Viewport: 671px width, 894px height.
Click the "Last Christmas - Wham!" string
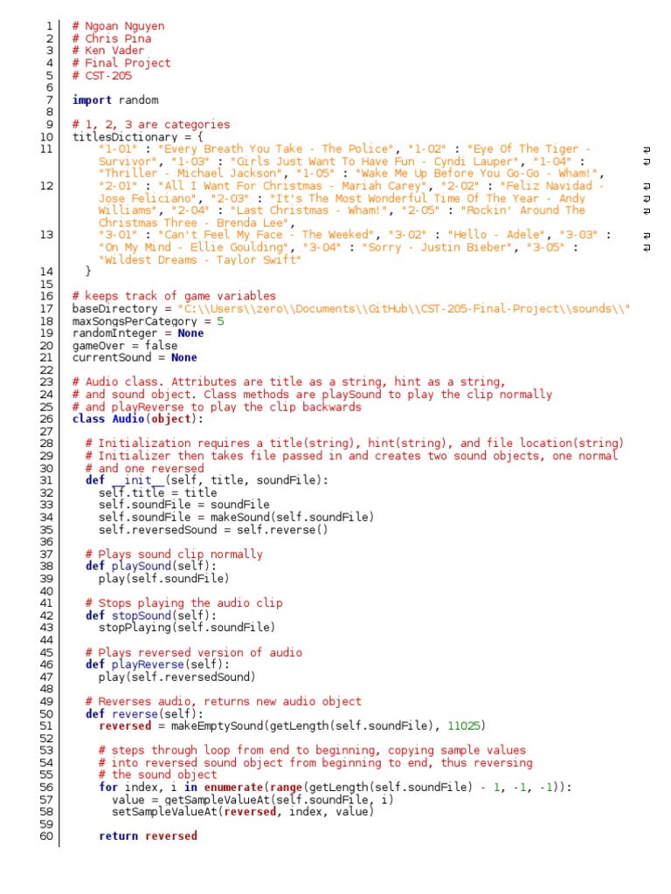[308, 210]
